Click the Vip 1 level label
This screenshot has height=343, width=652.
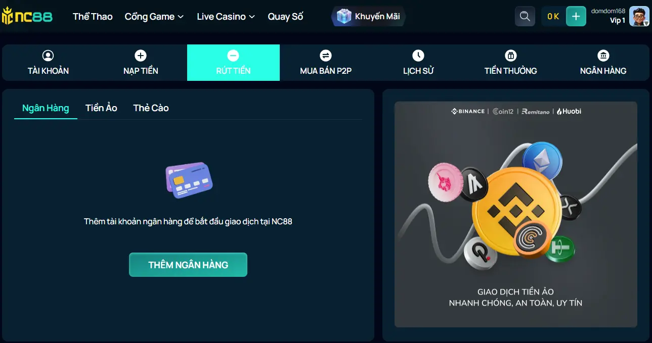point(618,21)
